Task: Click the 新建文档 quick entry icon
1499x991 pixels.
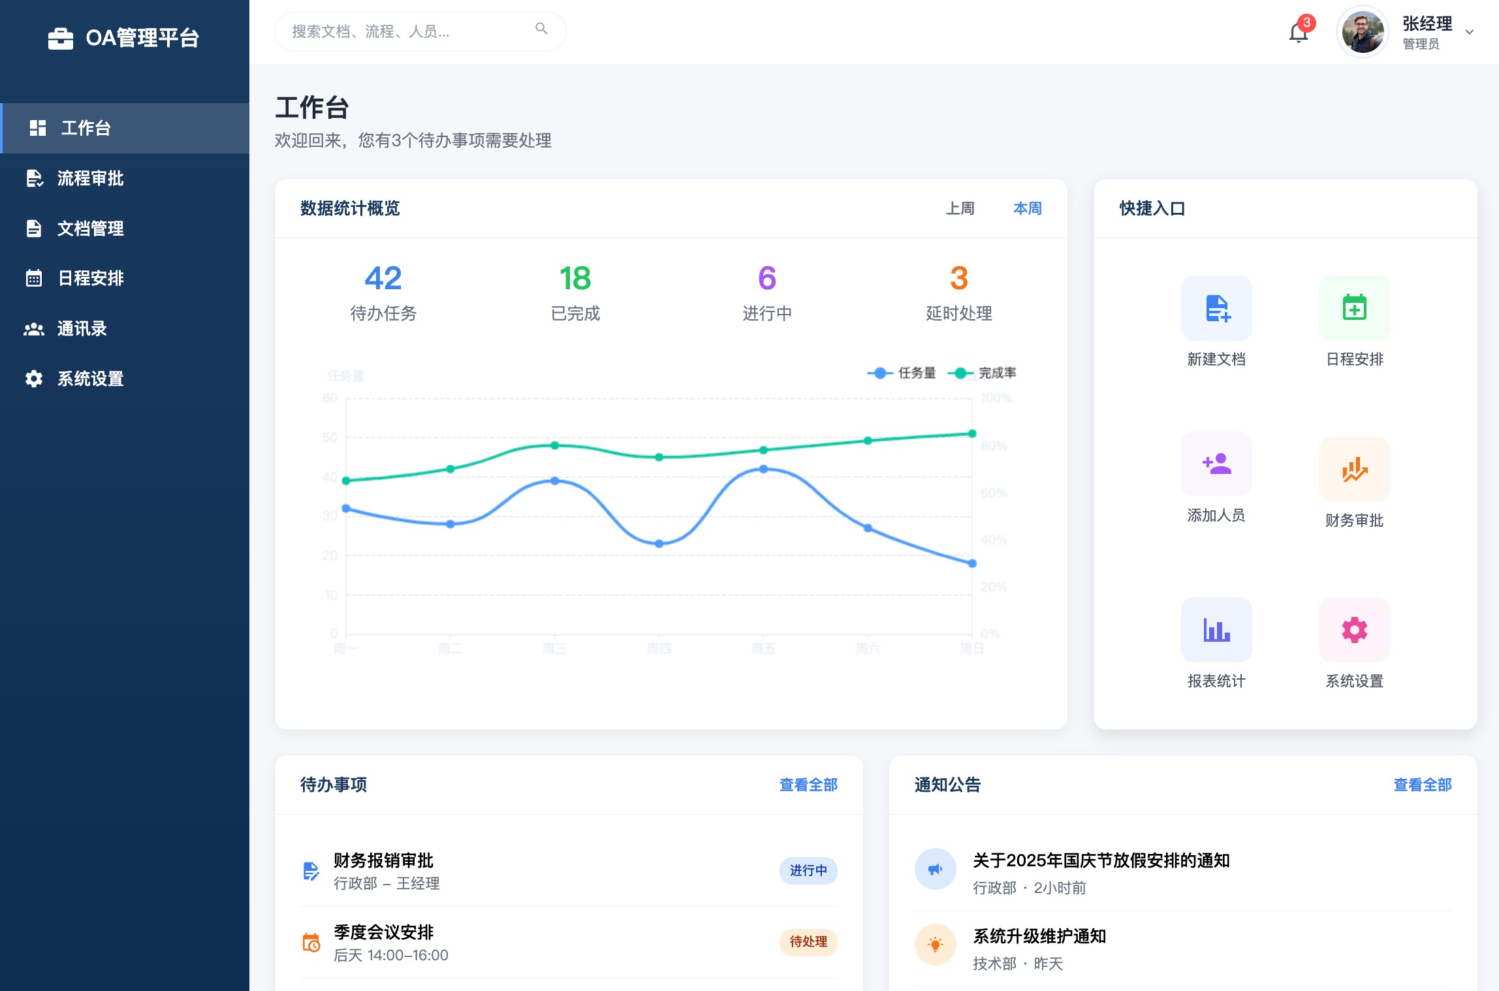Action: coord(1216,308)
